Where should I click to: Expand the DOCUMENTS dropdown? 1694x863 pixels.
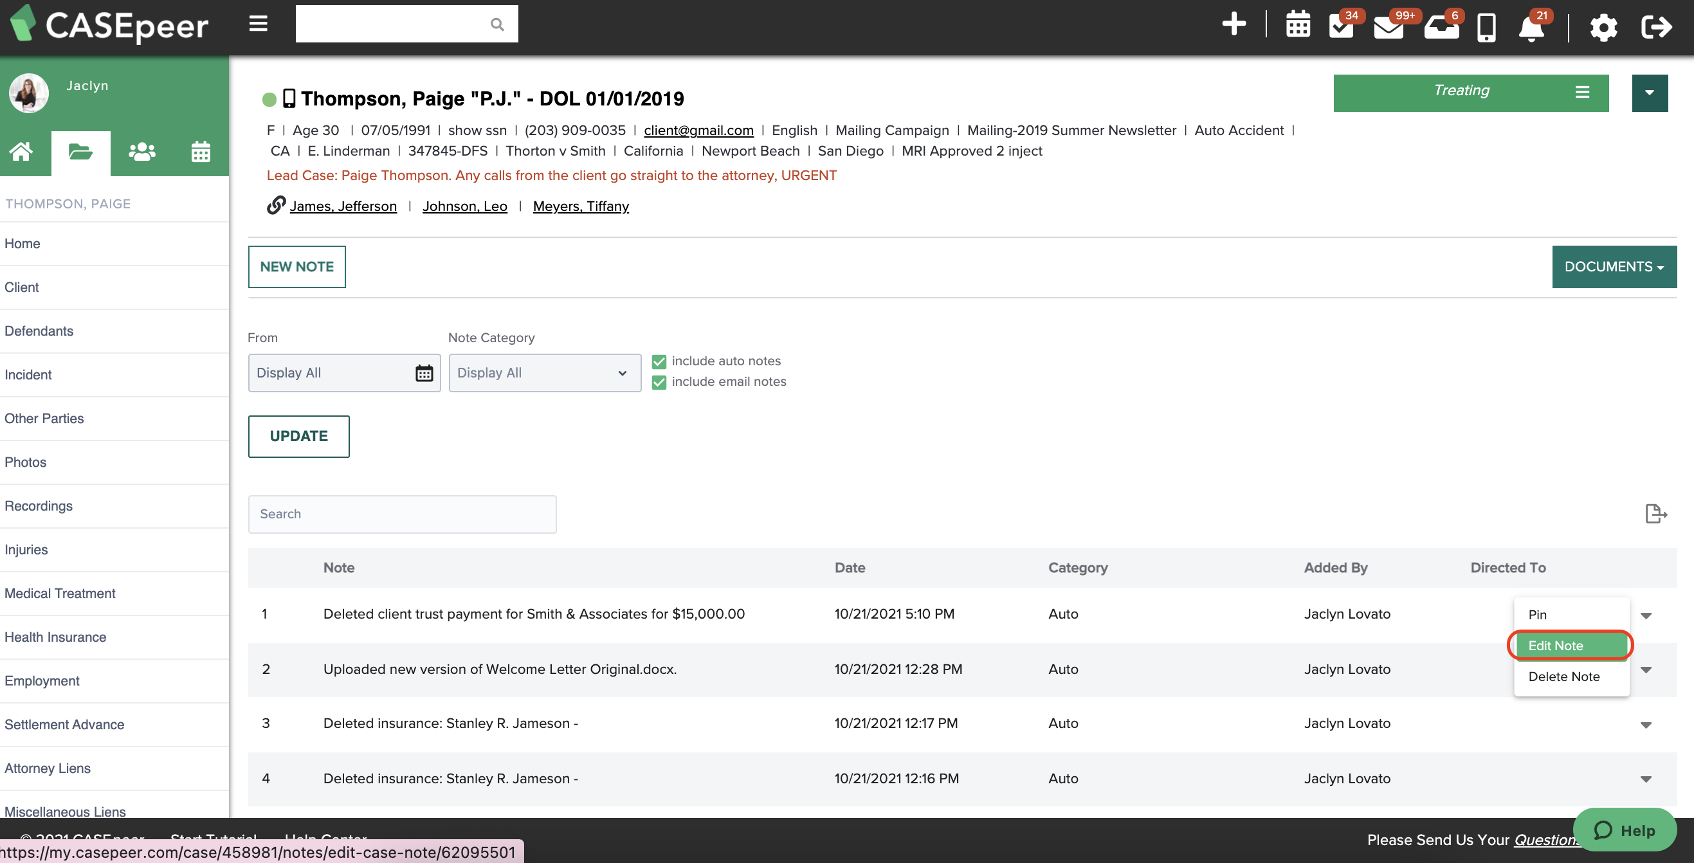point(1614,266)
